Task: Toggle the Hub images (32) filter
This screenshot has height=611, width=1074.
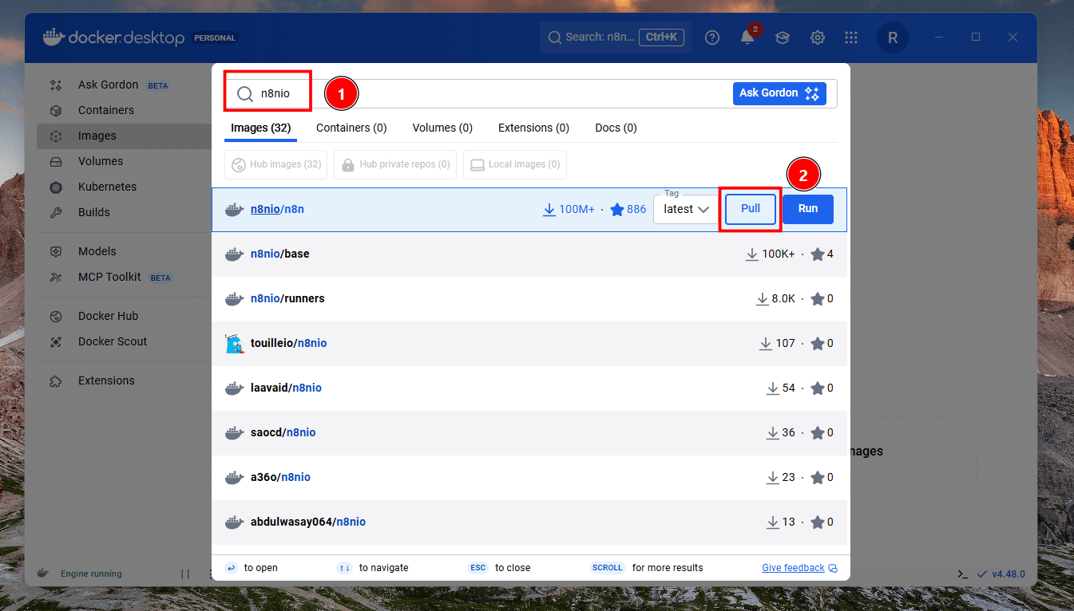Action: pyautogui.click(x=276, y=164)
